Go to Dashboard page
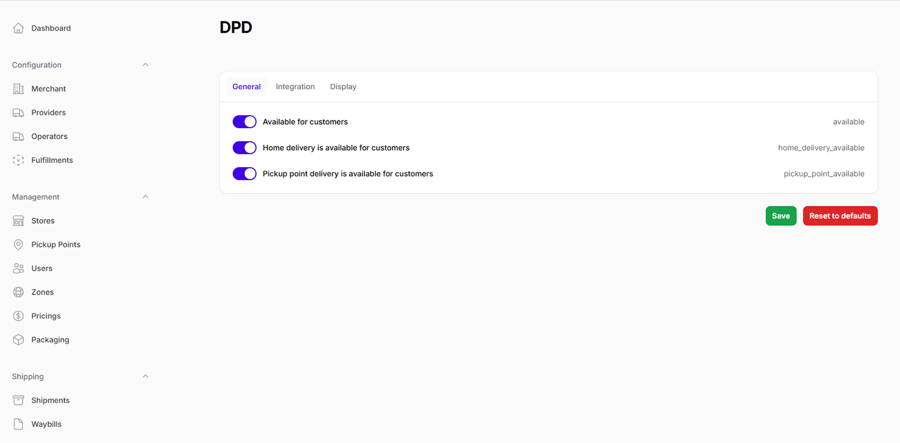900x443 pixels. [x=51, y=28]
